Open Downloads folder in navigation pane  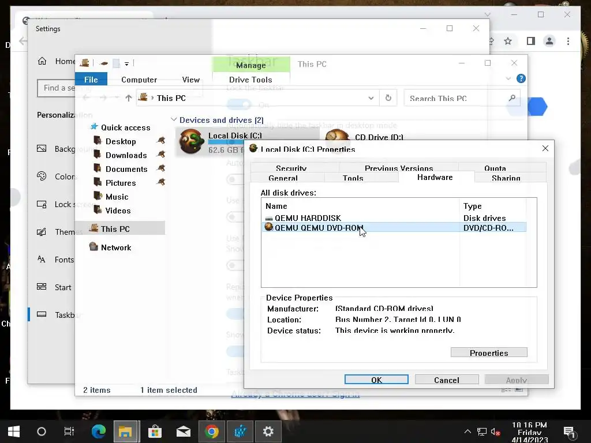[126, 155]
